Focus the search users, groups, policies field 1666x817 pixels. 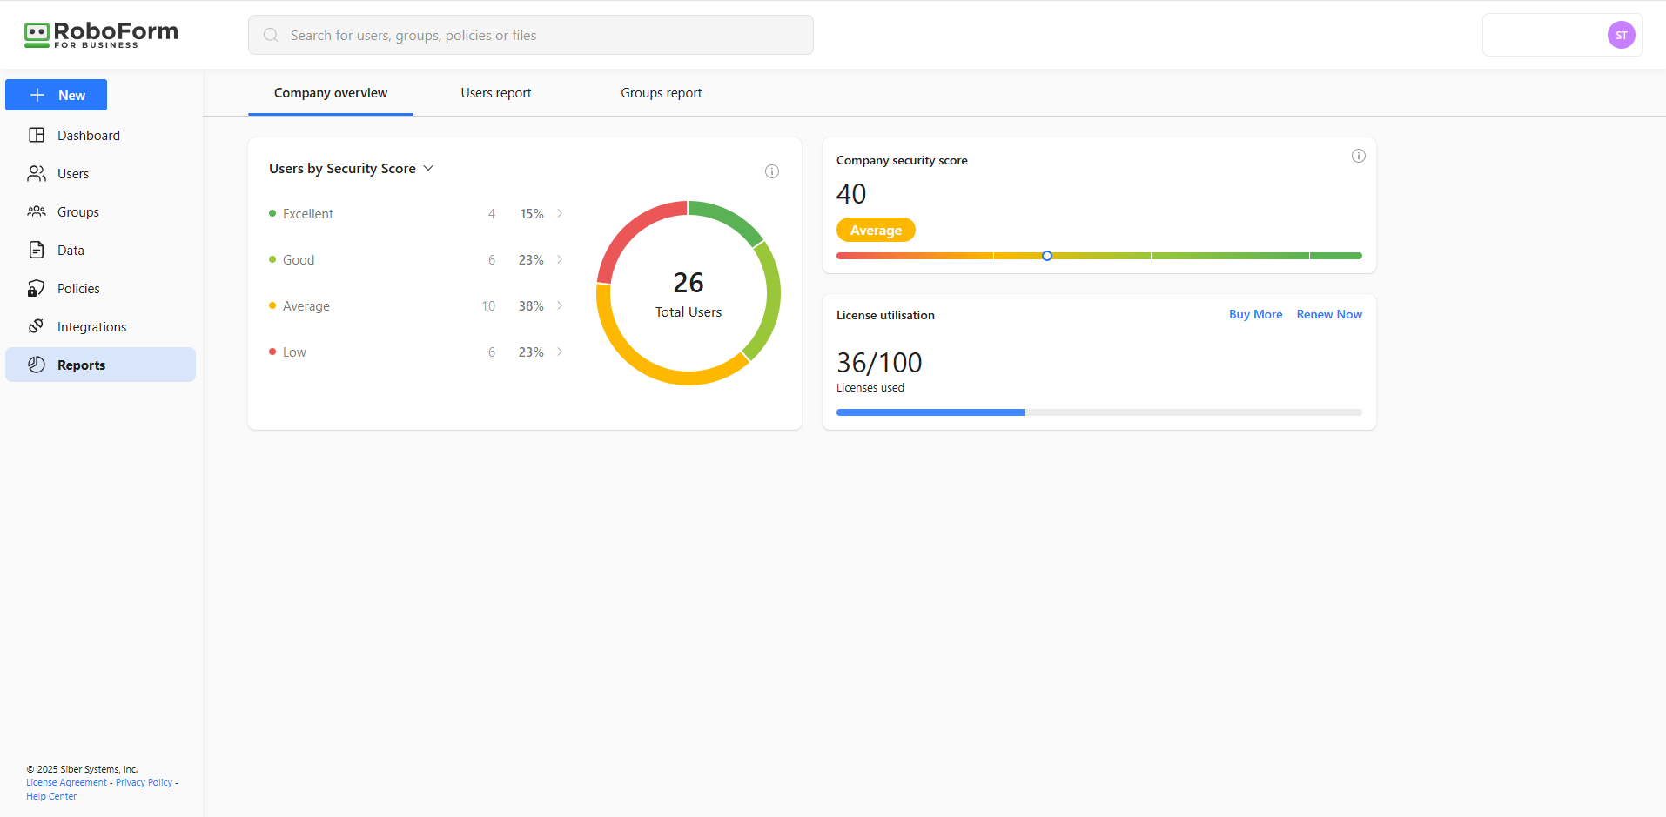pos(531,35)
